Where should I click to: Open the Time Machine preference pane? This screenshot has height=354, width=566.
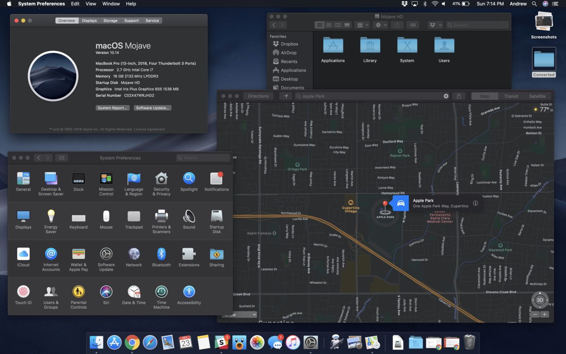click(x=161, y=292)
